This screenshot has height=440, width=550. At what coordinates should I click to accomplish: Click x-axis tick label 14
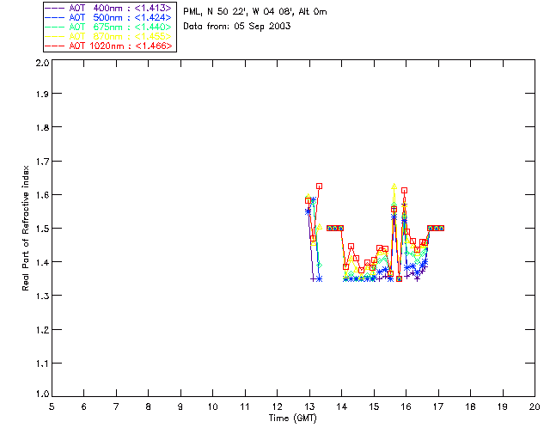342,406
